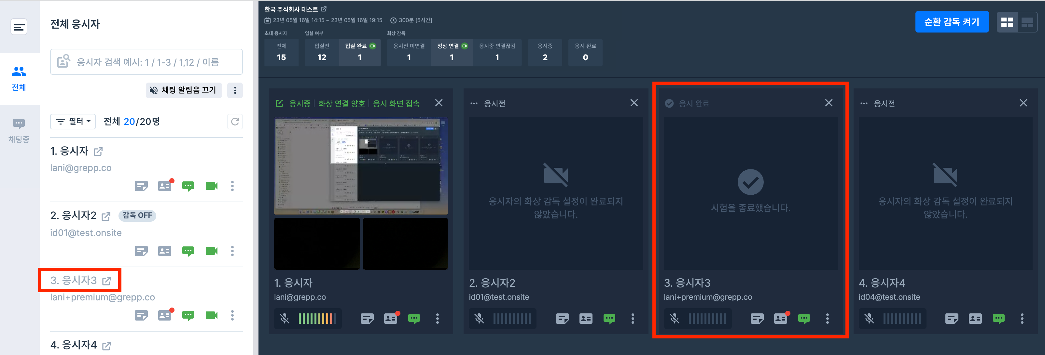This screenshot has height=355, width=1045.
Task: Open camera view for 응시자2 in the list
Action: (211, 251)
